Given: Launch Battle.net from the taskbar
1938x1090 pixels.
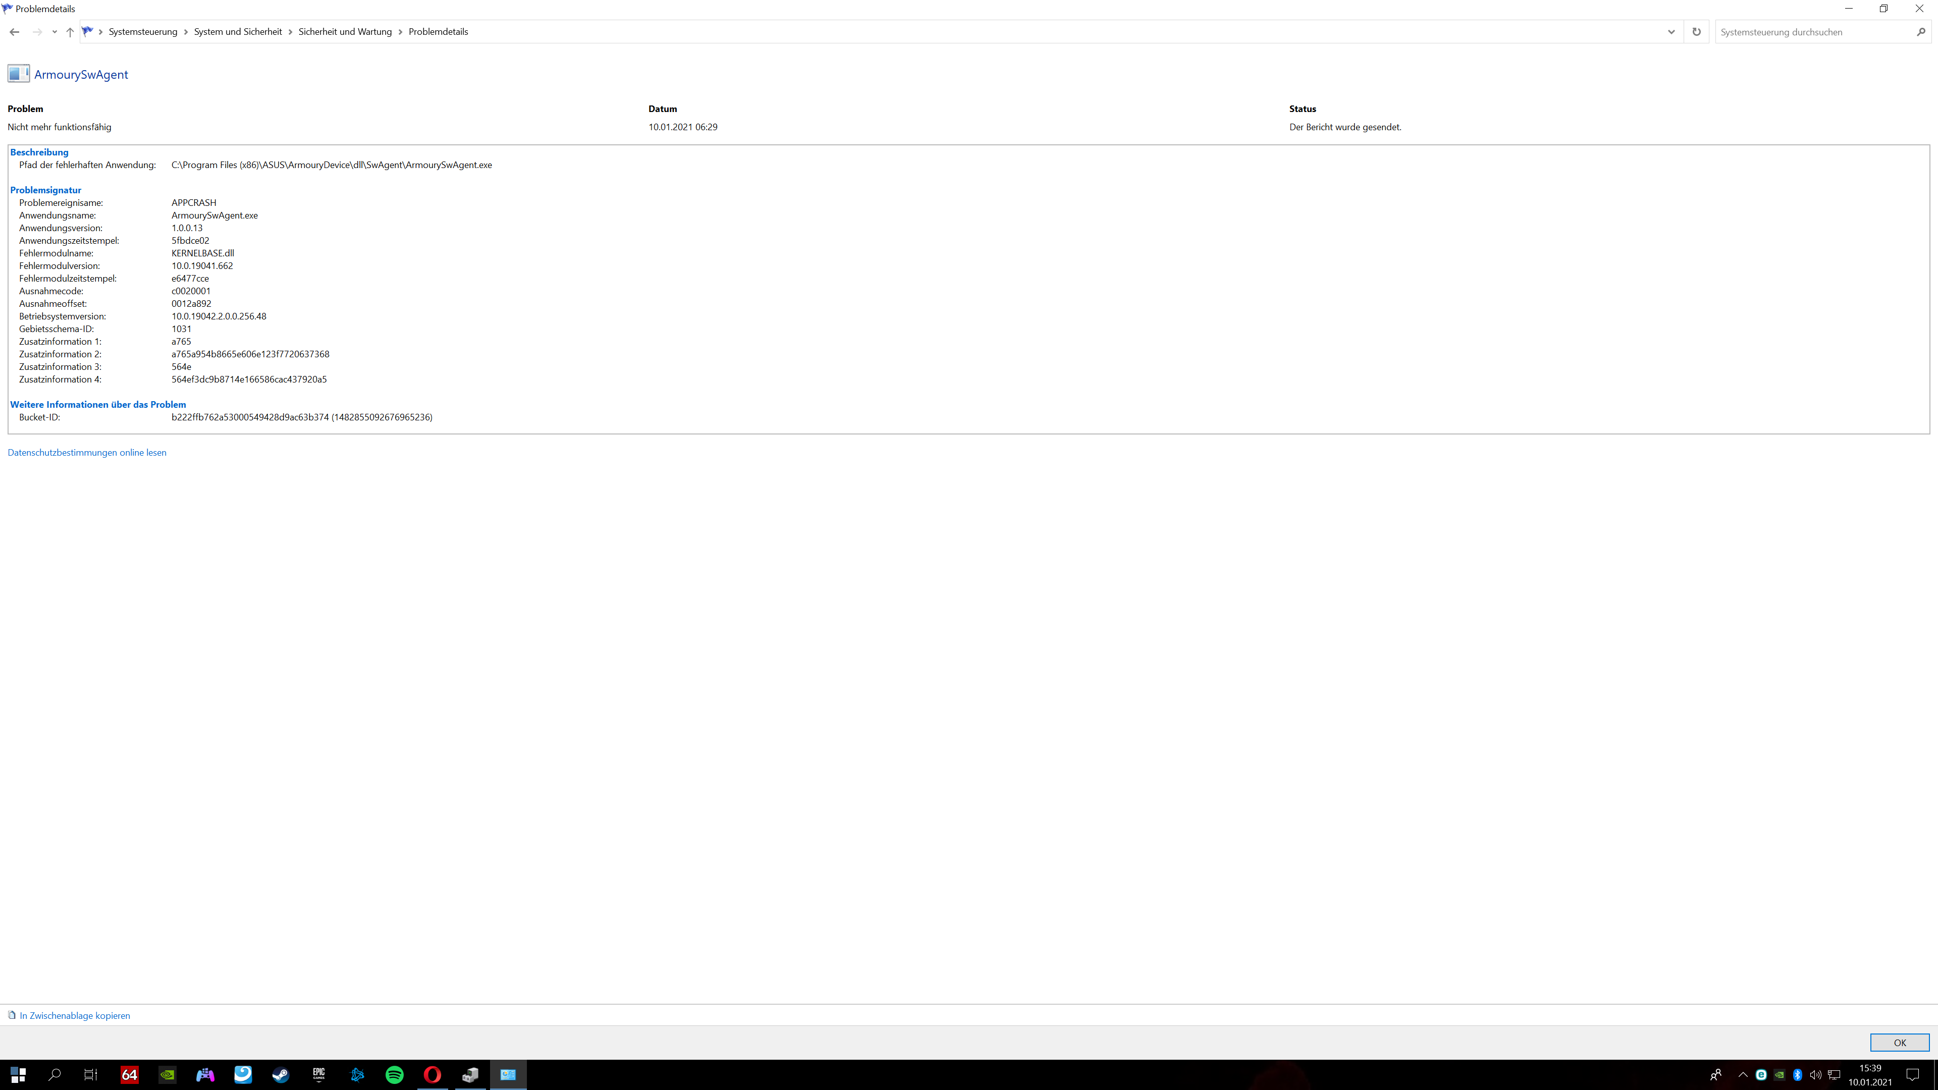Looking at the screenshot, I should click(357, 1074).
